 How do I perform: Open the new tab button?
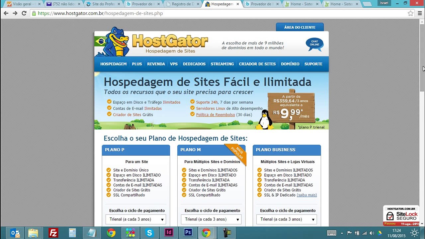(x=367, y=4)
